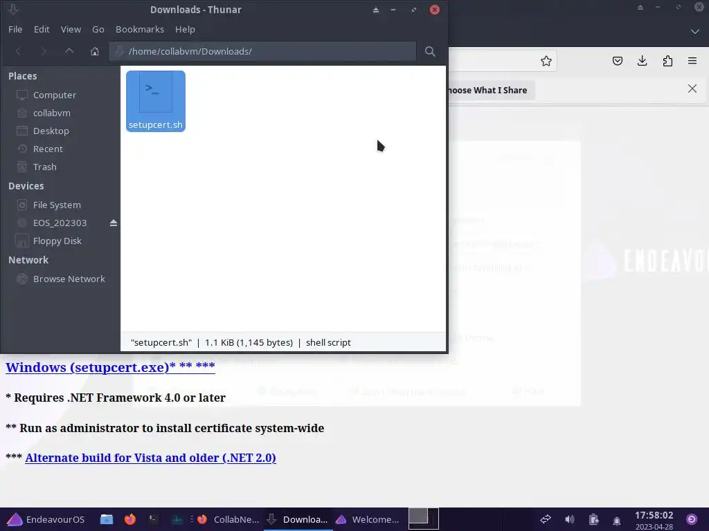Launch terminal from taskbar

tap(154, 519)
